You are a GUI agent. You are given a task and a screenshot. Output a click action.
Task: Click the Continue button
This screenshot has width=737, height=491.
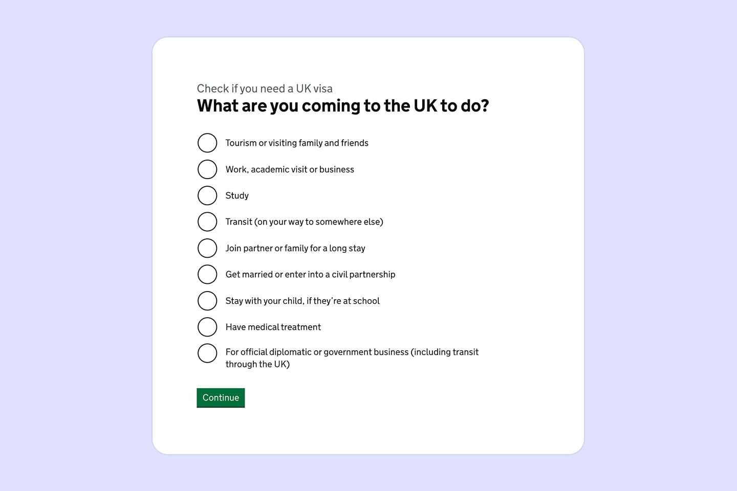[x=220, y=397]
